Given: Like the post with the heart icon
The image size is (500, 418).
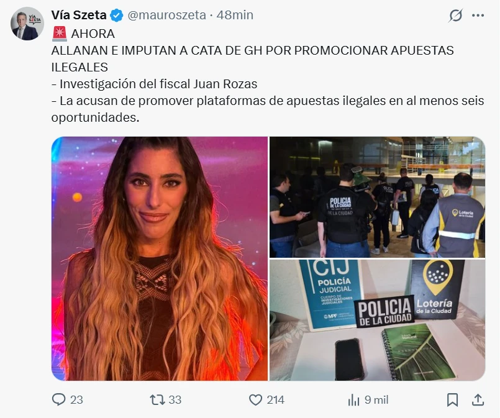Looking at the screenshot, I should coord(255,400).
